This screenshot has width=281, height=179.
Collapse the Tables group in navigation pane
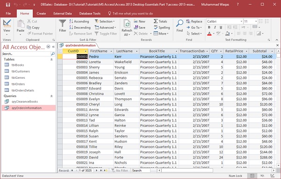coord(52,60)
